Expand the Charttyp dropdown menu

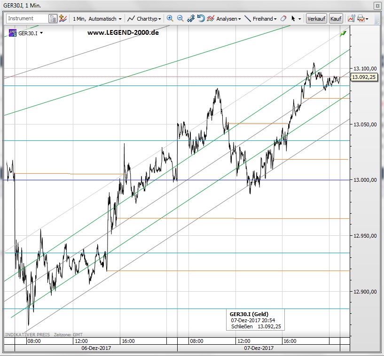pos(160,19)
